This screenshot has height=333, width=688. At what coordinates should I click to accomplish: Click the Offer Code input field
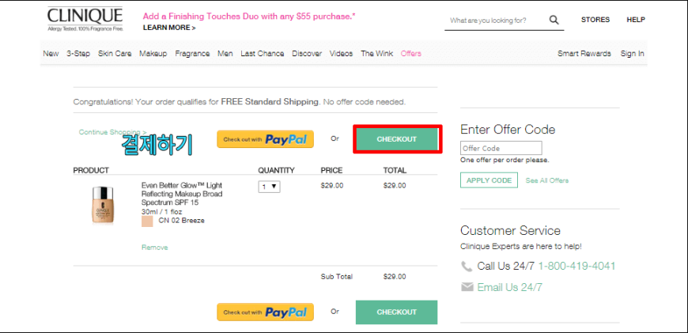[x=501, y=148]
